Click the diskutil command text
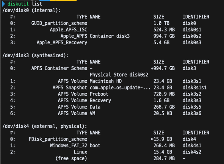Screen dimensions: 224x164 tap(18, 4)
